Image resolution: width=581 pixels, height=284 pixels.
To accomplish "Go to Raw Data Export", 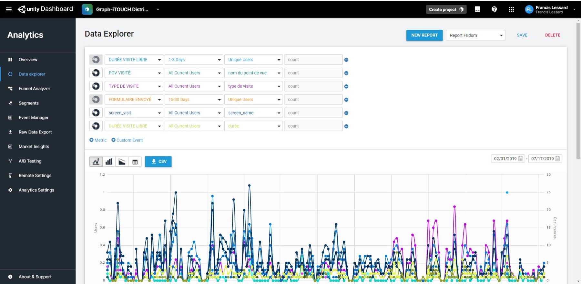I will [x=35, y=132].
